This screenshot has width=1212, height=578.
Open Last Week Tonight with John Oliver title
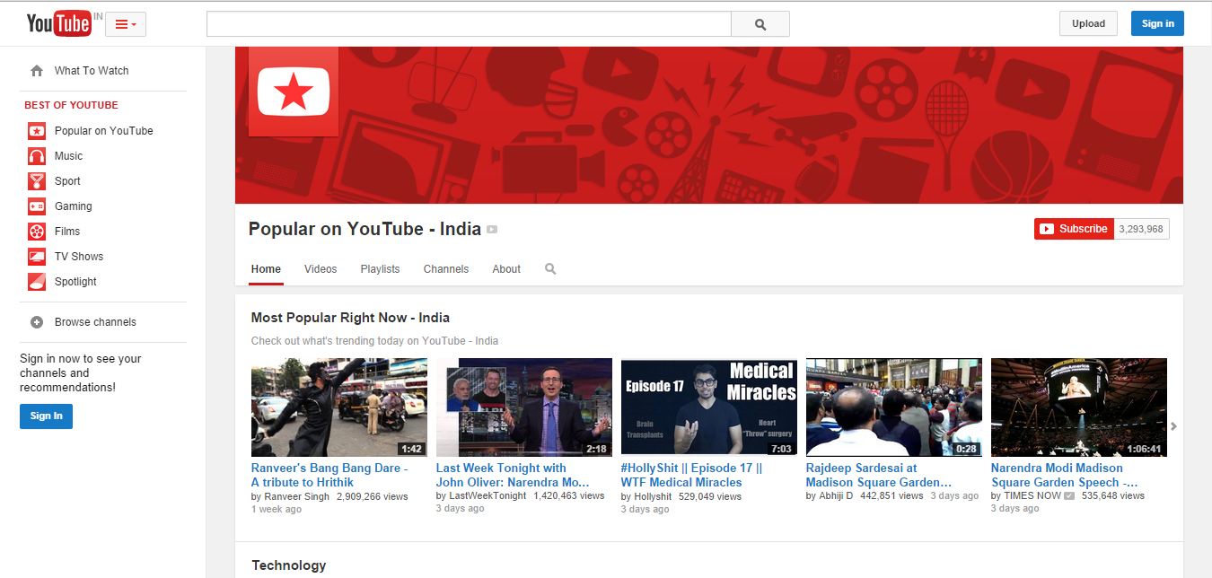tap(514, 475)
